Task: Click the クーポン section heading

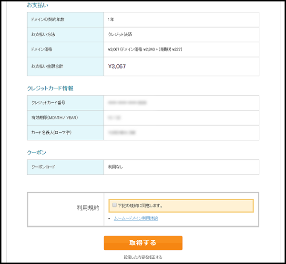Action: click(37, 152)
